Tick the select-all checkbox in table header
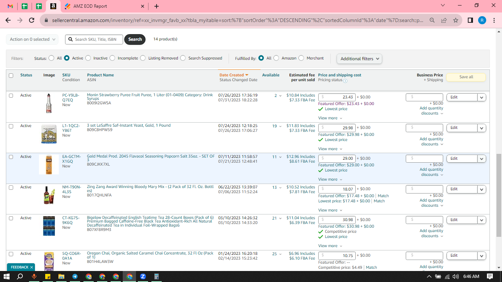The height and width of the screenshot is (282, 502). coord(11,75)
